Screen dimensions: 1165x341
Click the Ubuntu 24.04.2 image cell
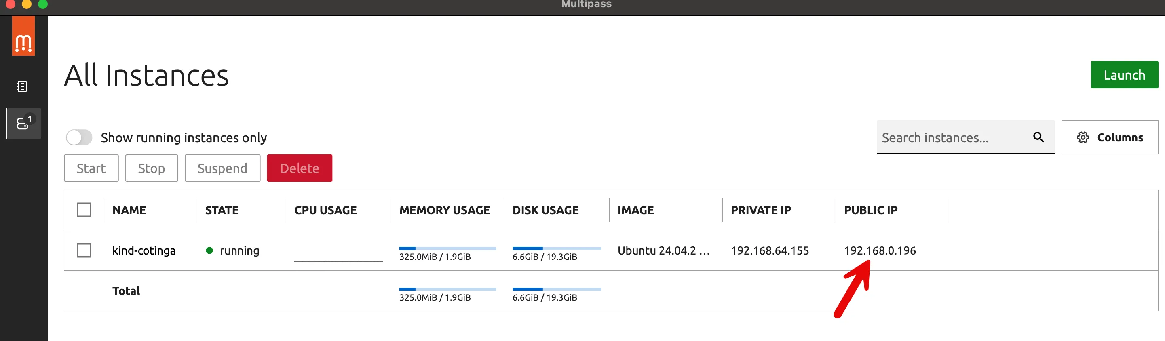click(x=663, y=250)
